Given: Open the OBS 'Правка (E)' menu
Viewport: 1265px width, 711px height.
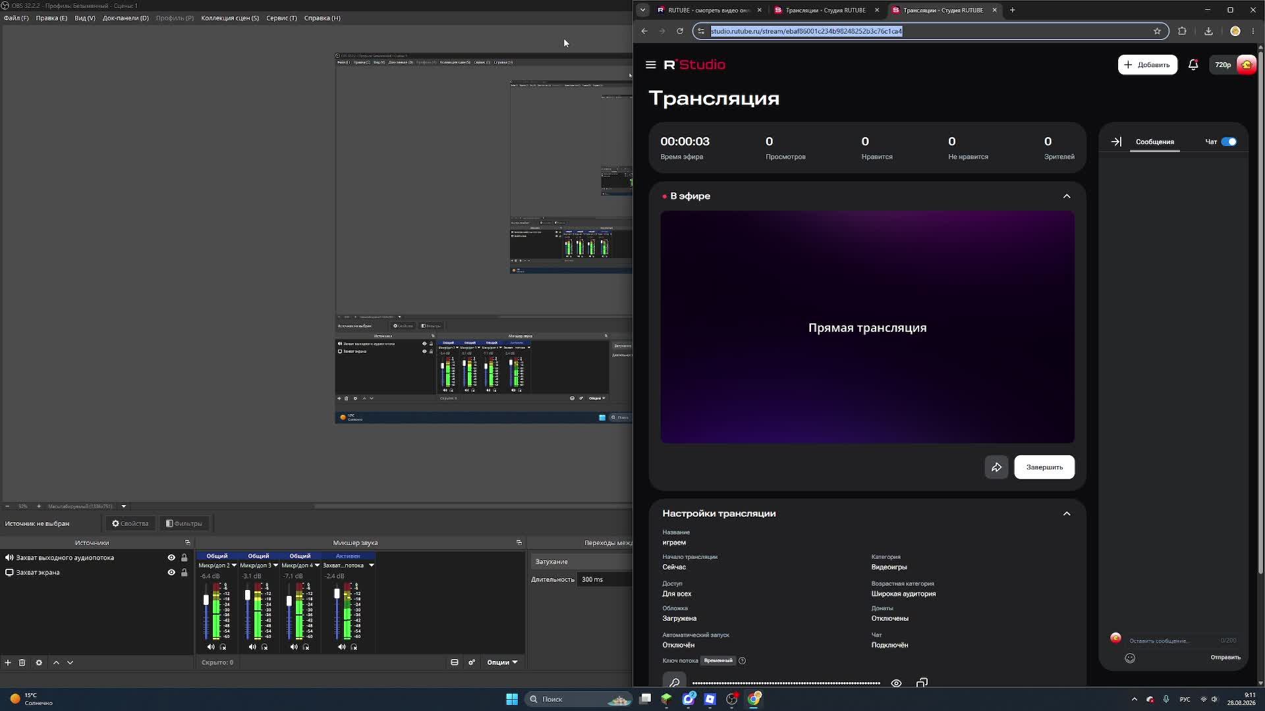Looking at the screenshot, I should (x=51, y=18).
